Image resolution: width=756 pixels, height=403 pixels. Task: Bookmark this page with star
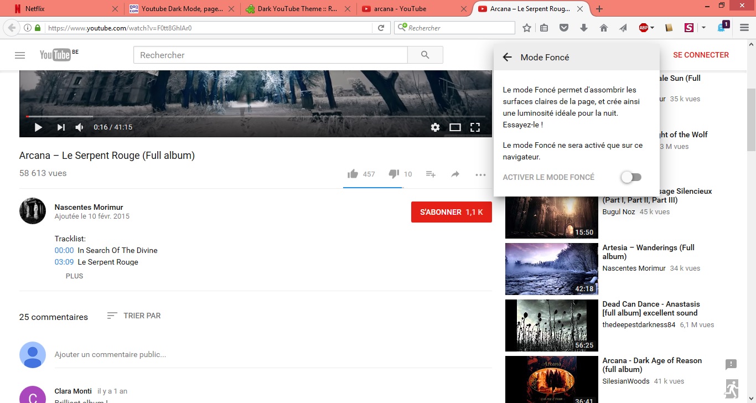click(527, 28)
